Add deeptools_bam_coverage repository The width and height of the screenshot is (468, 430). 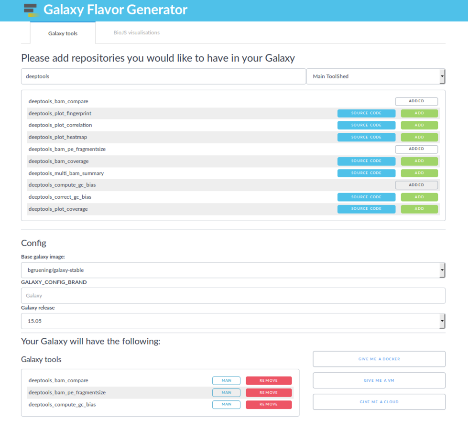tap(419, 161)
